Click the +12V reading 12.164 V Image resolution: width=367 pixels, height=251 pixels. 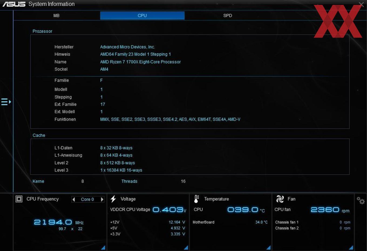coord(177,222)
